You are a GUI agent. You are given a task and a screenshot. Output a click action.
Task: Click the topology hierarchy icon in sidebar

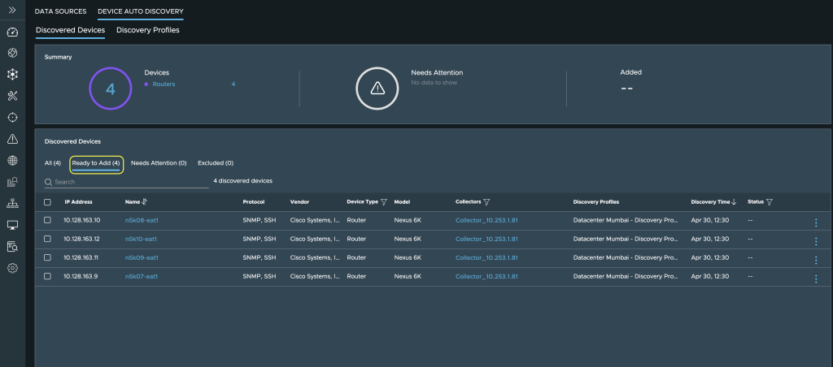12,203
